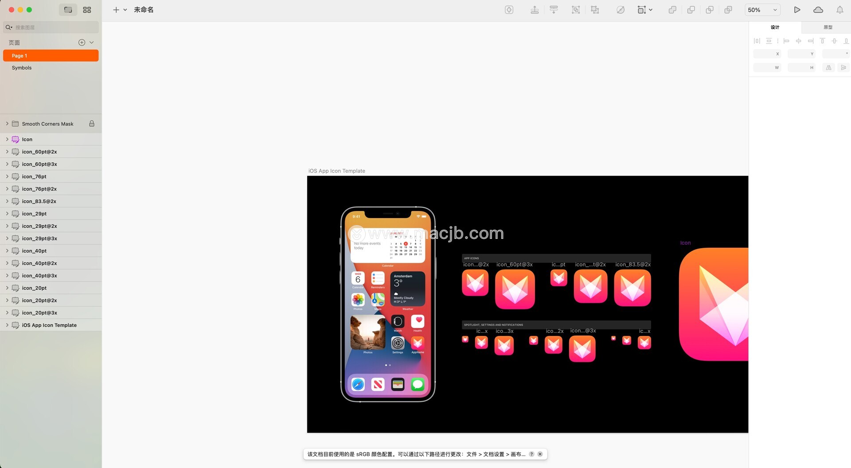Switch to the 原型 prototype tab
Viewport: 851px width, 468px height.
(828, 27)
